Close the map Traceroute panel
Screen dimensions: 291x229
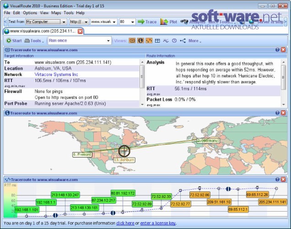click(283, 113)
